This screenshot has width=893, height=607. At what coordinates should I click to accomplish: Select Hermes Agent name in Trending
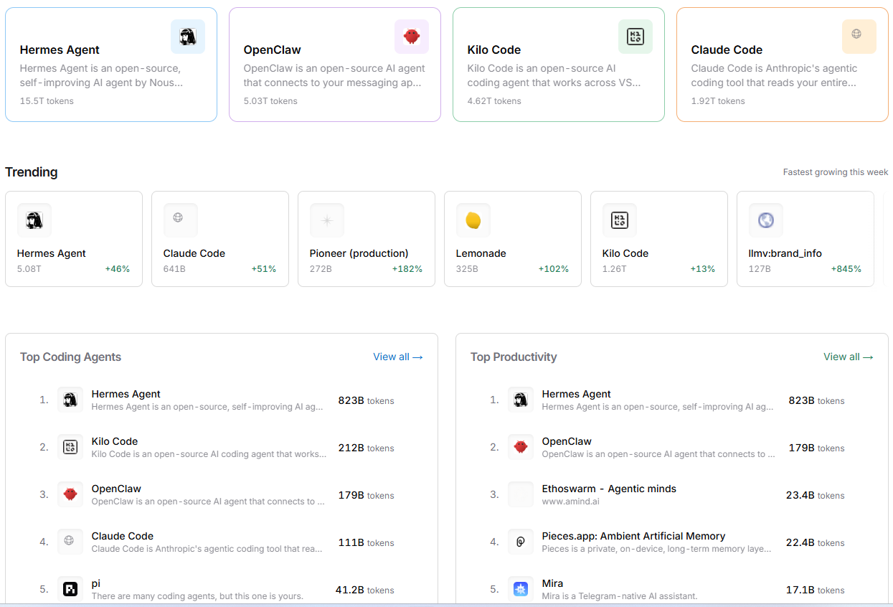click(52, 253)
